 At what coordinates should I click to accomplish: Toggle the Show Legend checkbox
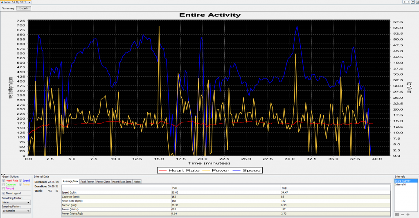(x=3, y=193)
